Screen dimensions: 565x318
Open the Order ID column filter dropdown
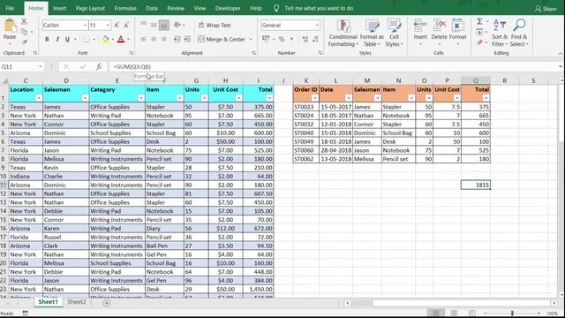coord(314,98)
